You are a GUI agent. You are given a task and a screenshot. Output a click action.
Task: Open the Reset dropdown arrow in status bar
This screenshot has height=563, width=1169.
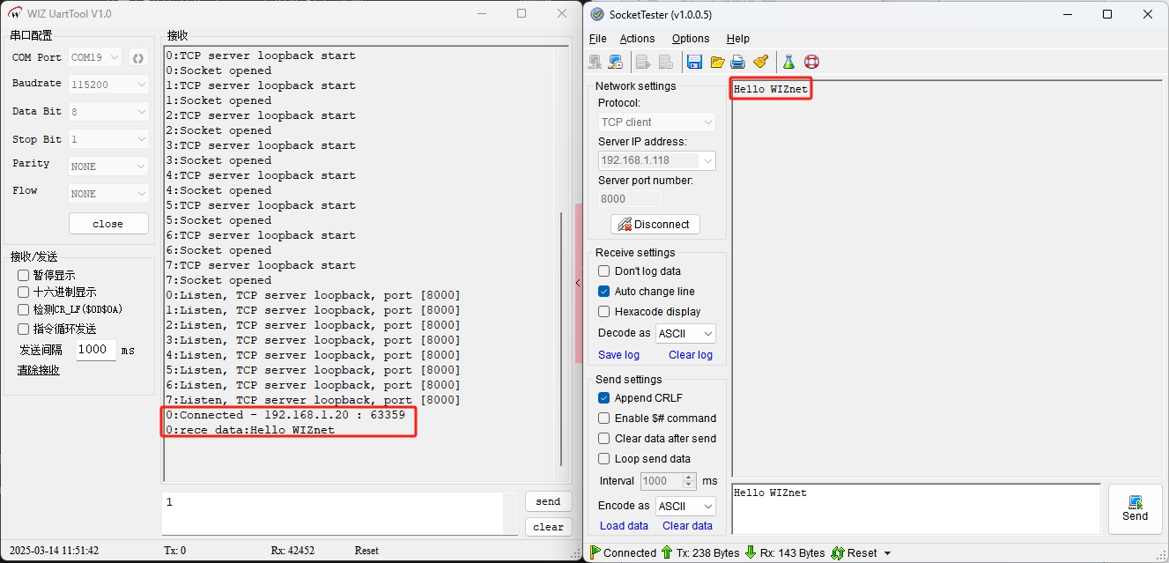click(887, 553)
